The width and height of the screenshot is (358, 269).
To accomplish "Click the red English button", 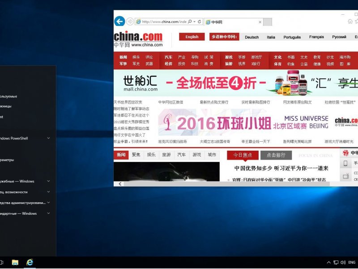I will (x=192, y=37).
